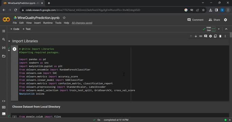
Task: Open a new browser tab
Action: (49, 3)
